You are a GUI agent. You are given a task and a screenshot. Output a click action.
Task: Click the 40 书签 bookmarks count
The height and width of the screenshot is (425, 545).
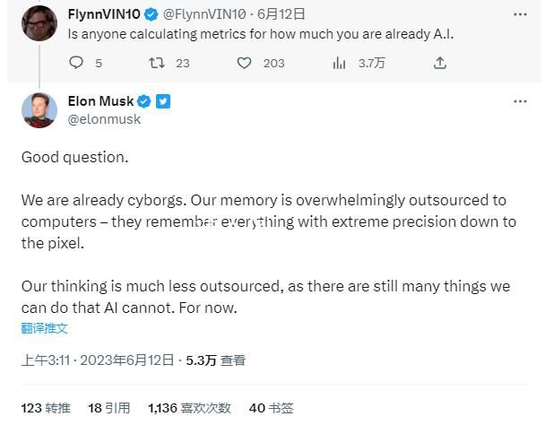[271, 408]
